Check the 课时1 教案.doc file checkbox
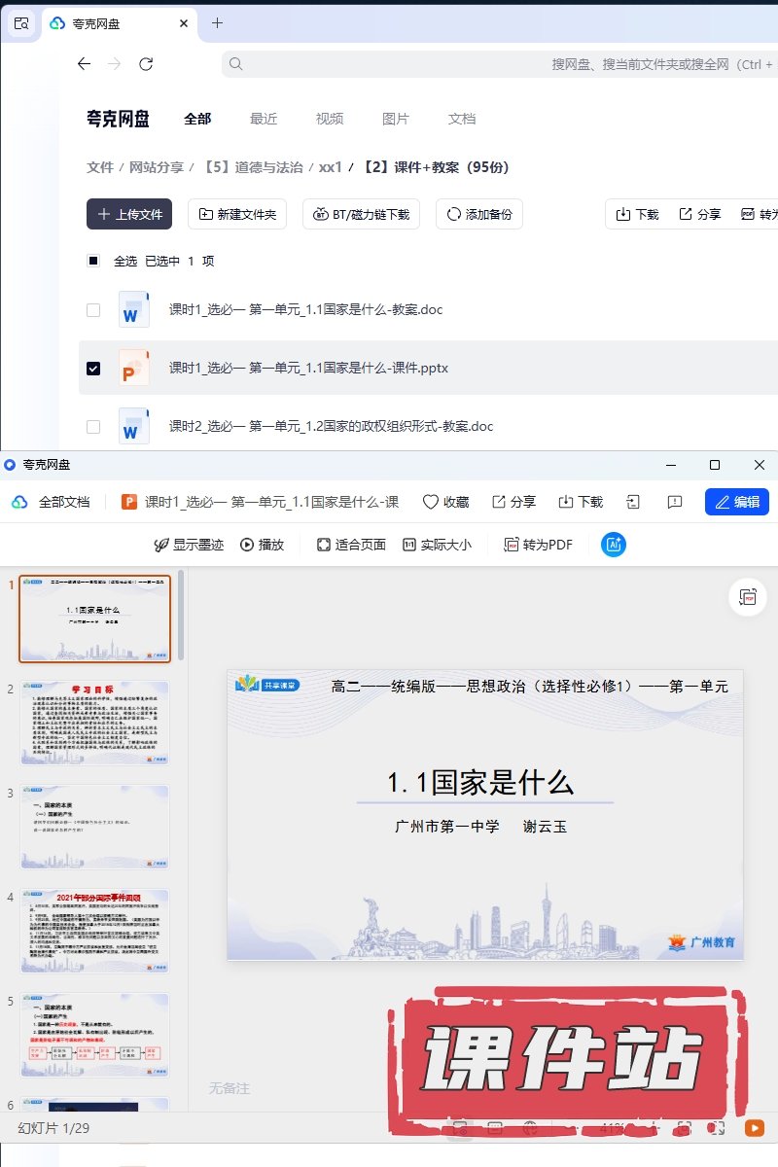The height and width of the screenshot is (1167, 778). pos(93,310)
